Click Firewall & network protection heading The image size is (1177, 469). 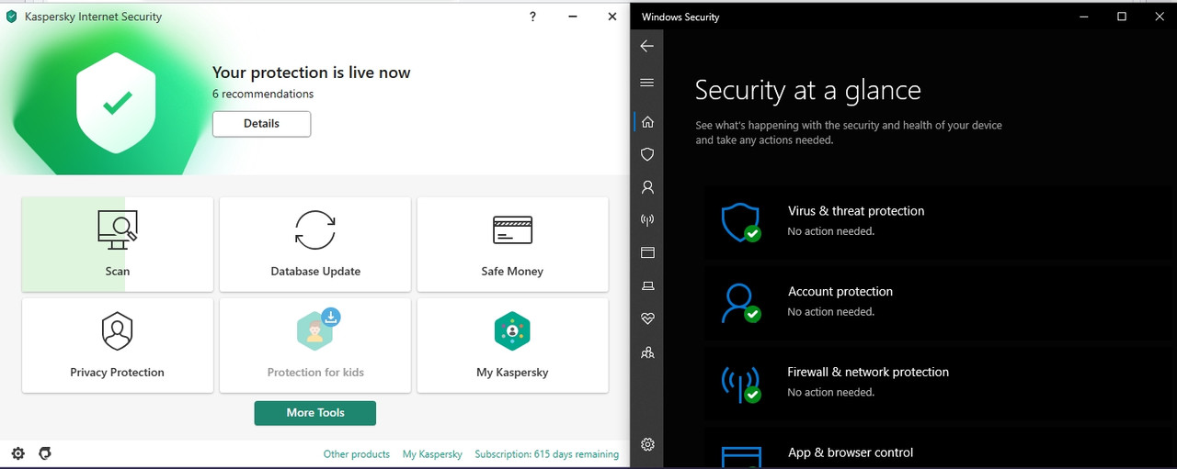[868, 373]
